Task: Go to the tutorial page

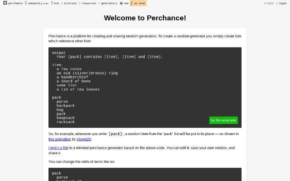Action: coord(70,3)
